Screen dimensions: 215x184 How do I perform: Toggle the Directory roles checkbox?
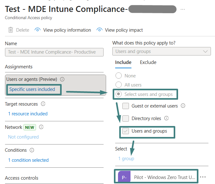[125, 118]
